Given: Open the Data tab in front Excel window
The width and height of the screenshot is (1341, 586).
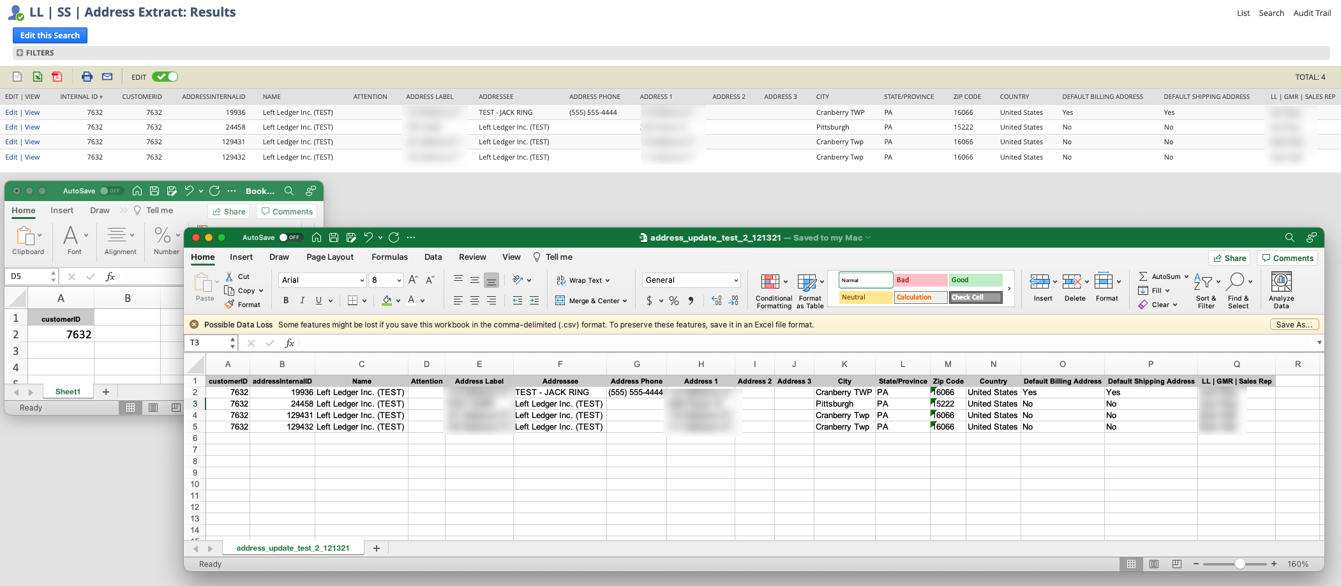Looking at the screenshot, I should point(433,257).
